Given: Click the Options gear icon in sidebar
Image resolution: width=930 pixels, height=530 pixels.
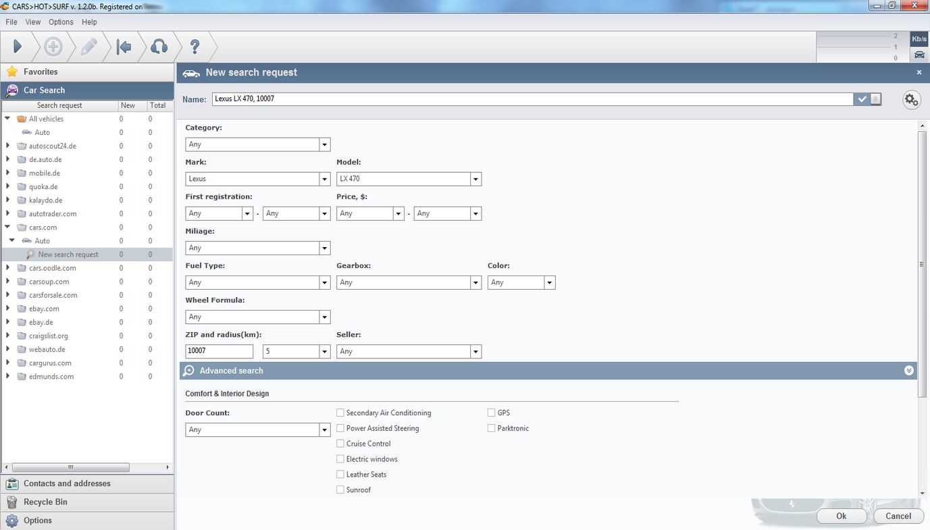Looking at the screenshot, I should point(12,521).
